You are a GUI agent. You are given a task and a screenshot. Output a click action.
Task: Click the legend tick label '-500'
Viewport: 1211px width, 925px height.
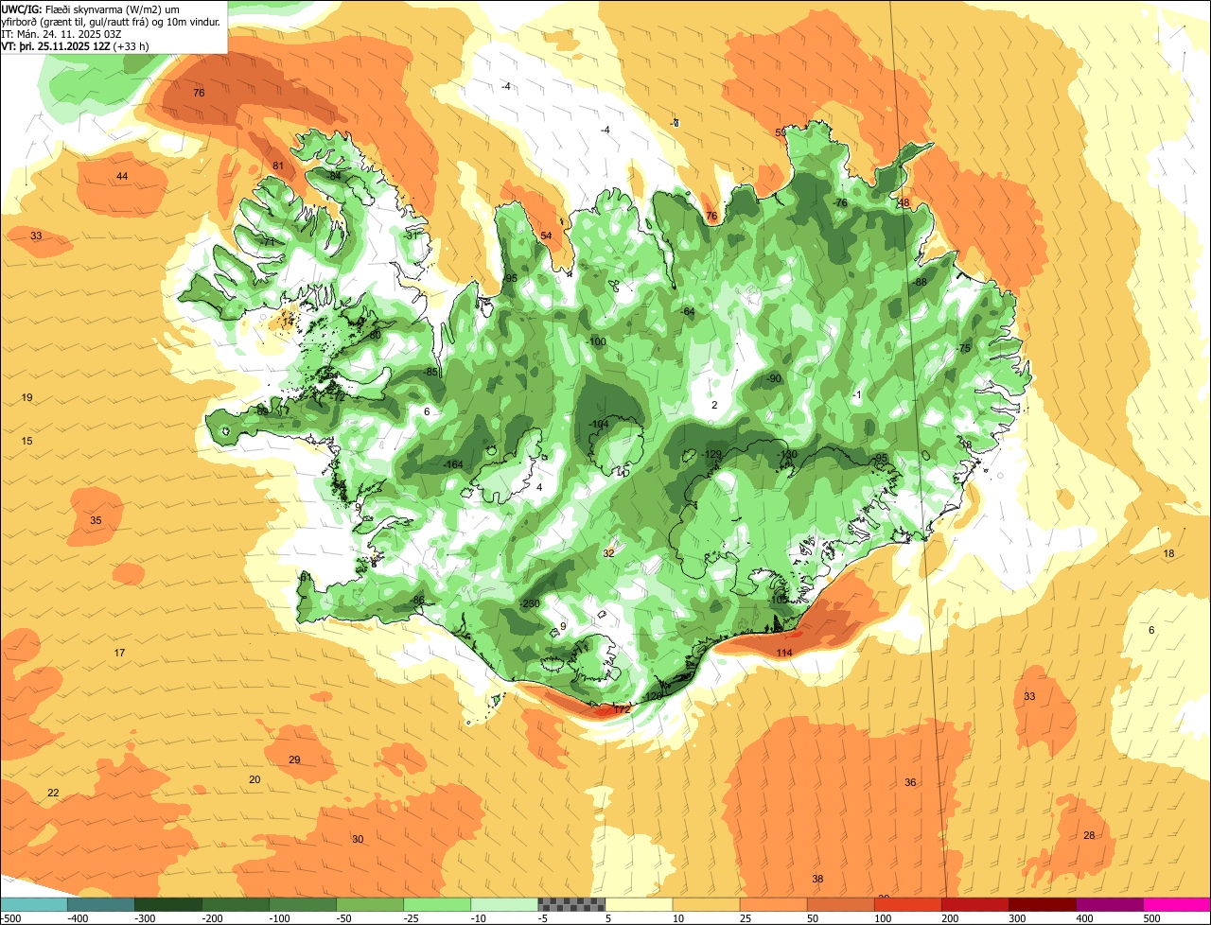(x=10, y=918)
